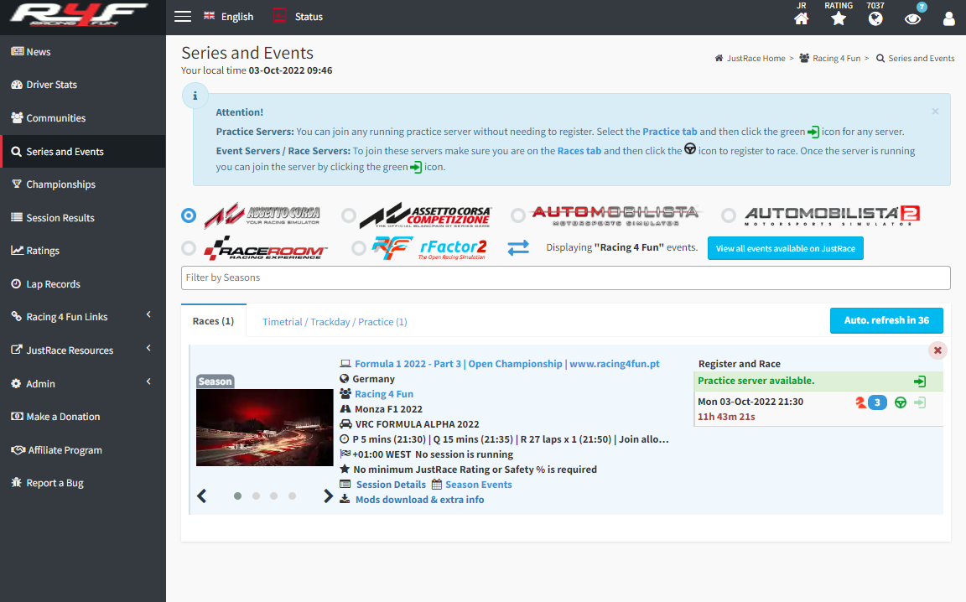
Task: Click the blue badge showing 3 drivers
Action: (x=877, y=403)
